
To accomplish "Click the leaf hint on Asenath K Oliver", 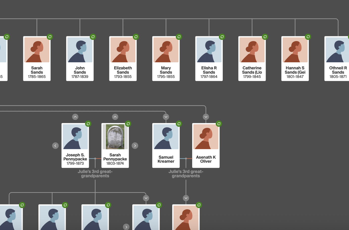I will click(219, 124).
